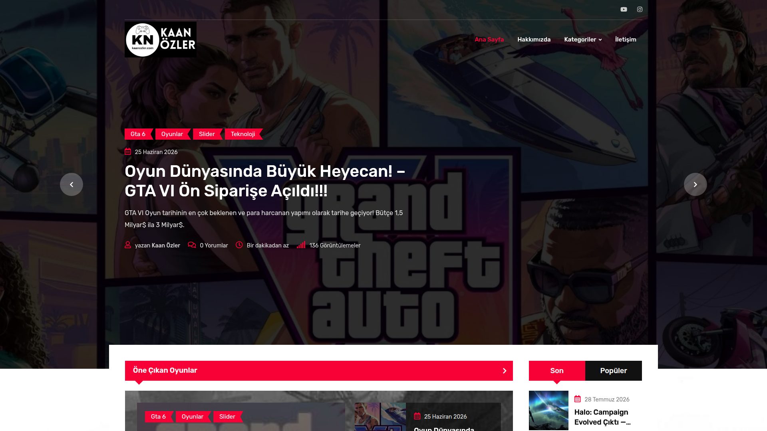Go to previous slide arrow
767x431 pixels.
[72, 184]
